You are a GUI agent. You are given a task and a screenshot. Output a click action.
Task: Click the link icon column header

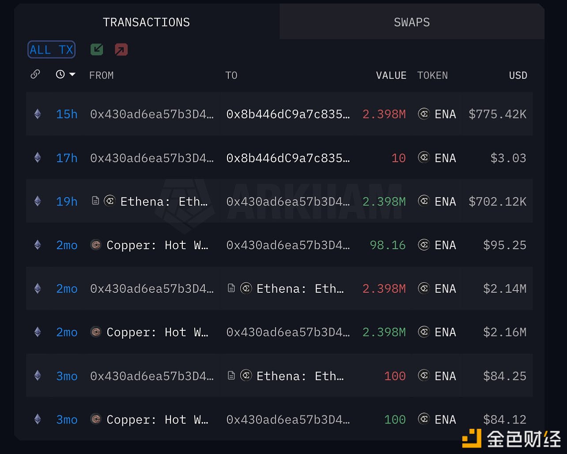(x=35, y=75)
